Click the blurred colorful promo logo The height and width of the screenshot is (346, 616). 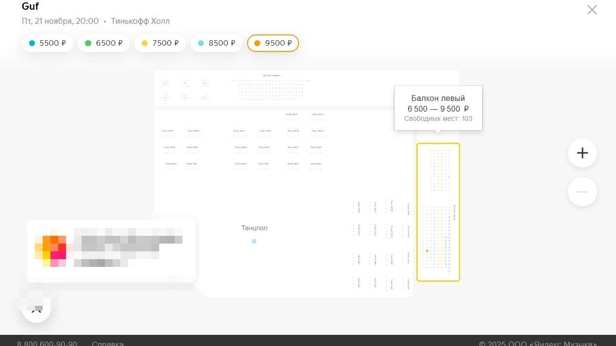(50, 251)
